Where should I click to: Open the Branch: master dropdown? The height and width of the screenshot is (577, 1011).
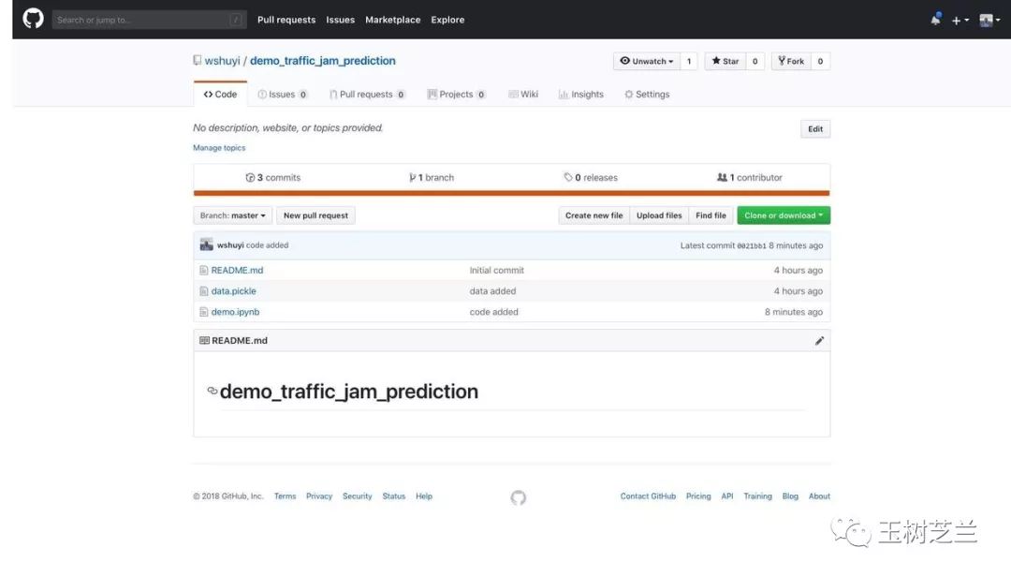pyautogui.click(x=233, y=215)
